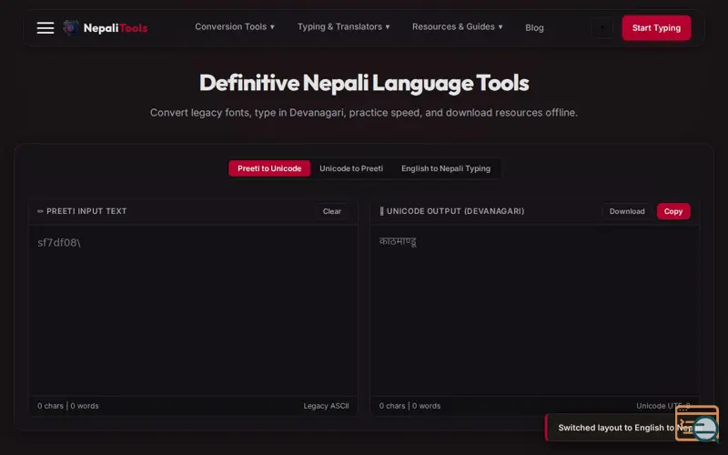Switch to the Unicode to Preeti tab
The width and height of the screenshot is (728, 455).
click(x=351, y=168)
